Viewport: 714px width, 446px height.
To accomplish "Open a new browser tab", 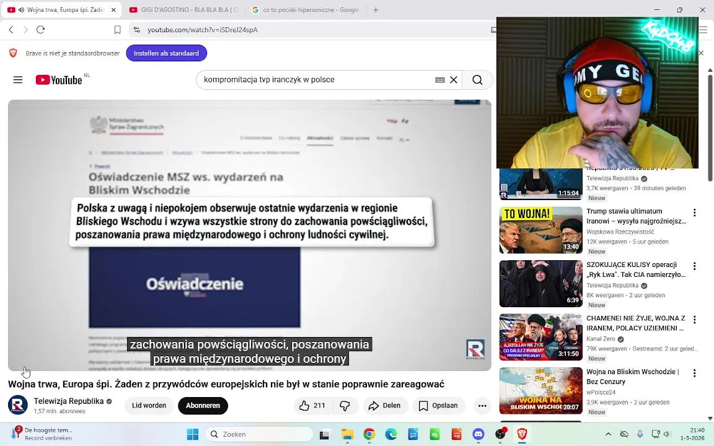I will click(376, 9).
